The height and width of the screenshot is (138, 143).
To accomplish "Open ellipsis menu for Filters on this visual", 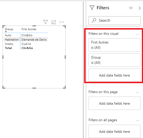I will pyautogui.click(x=137, y=34).
